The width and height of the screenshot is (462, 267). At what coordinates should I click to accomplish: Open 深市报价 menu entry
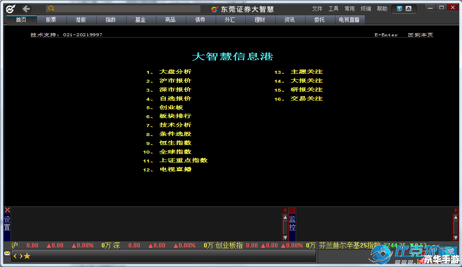[x=175, y=89]
